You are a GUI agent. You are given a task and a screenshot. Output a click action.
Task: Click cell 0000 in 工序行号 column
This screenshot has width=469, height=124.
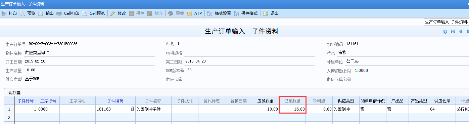click(48, 109)
